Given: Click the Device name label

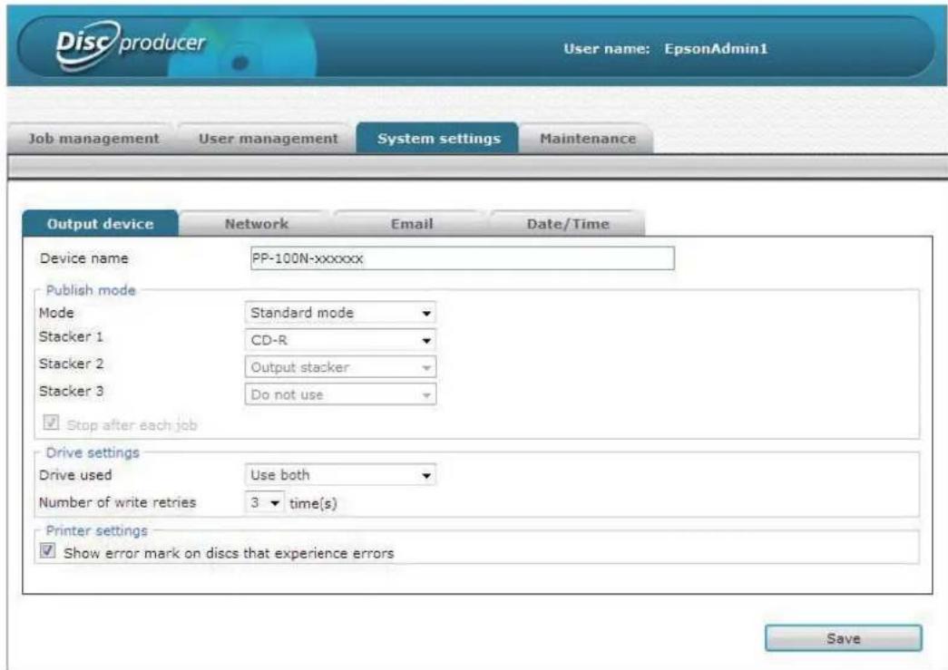Looking at the screenshot, I should 84,258.
